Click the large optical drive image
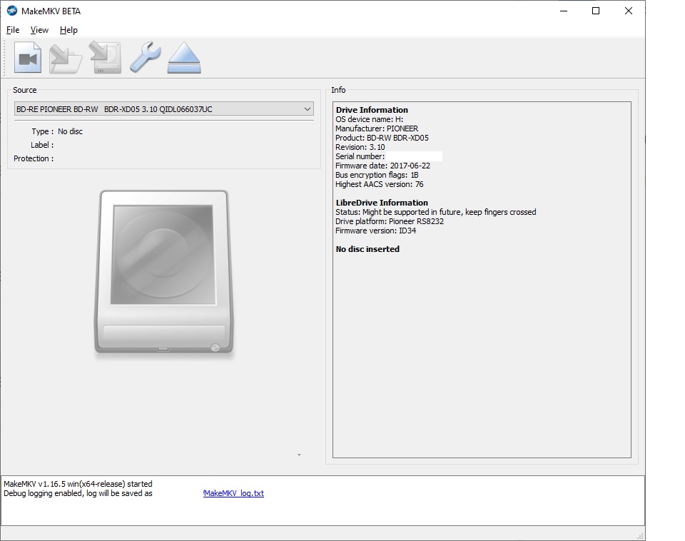The width and height of the screenshot is (685, 541). [164, 272]
